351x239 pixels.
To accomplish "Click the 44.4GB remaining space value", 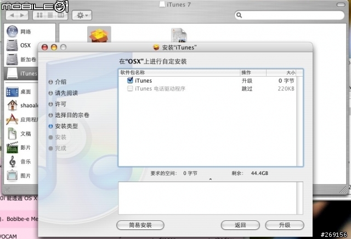I will pos(259,173).
